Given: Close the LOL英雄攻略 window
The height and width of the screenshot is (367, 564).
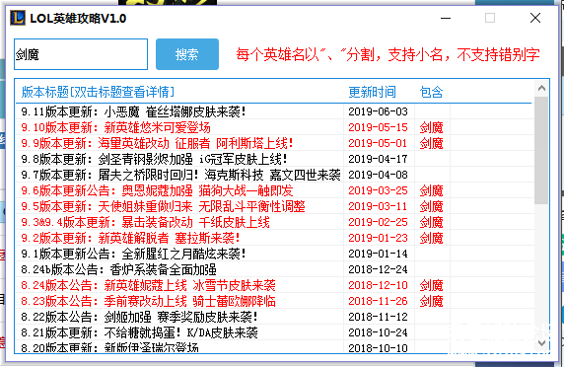Looking at the screenshot, I should (x=535, y=18).
